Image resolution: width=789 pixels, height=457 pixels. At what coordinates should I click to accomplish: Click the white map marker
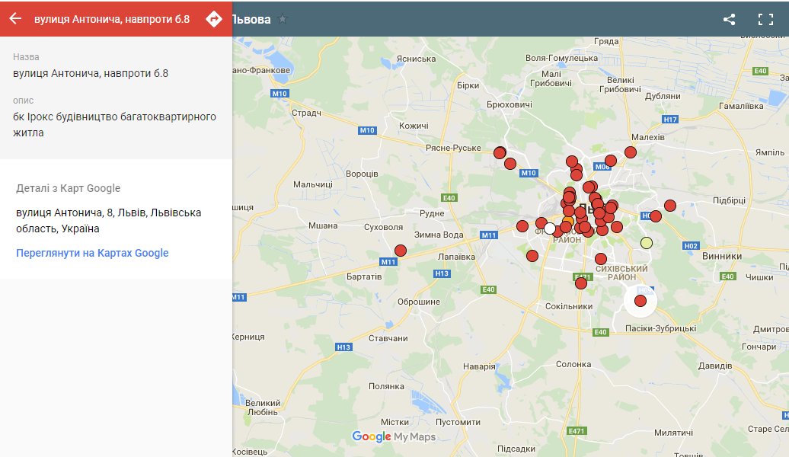click(550, 228)
